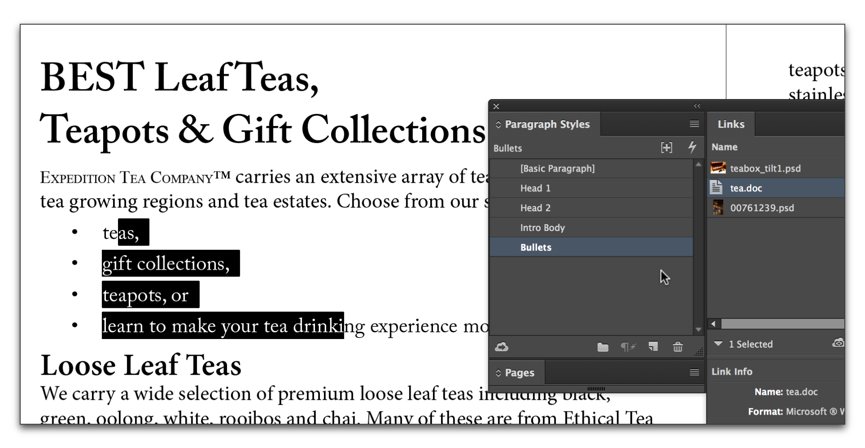Collapse panel with double-arrow icon
The width and height of the screenshot is (865, 448).
(x=697, y=106)
